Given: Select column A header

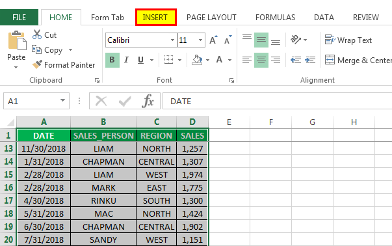Looking at the screenshot, I should (44, 122).
